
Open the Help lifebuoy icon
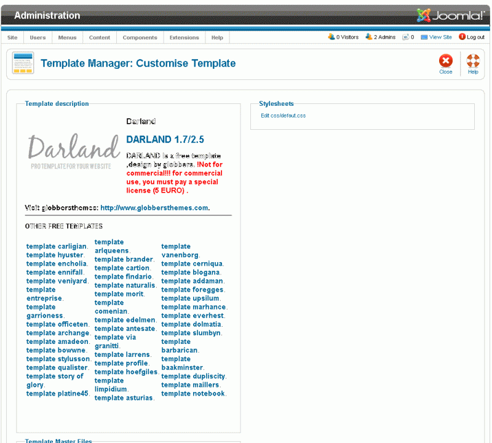pos(473,61)
